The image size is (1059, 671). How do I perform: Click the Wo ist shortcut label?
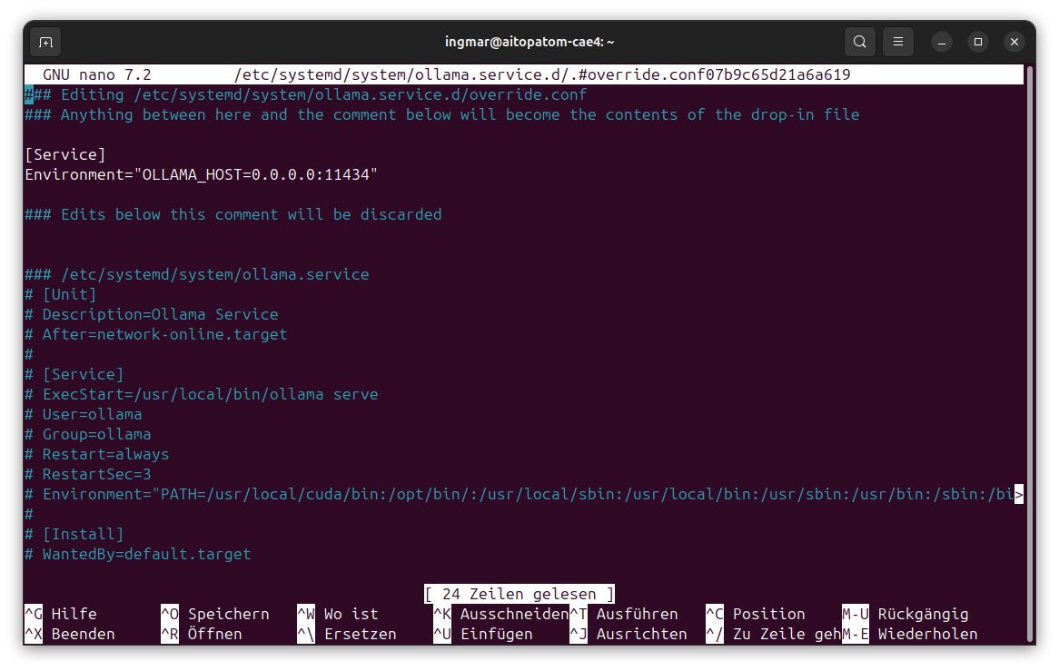click(x=351, y=614)
